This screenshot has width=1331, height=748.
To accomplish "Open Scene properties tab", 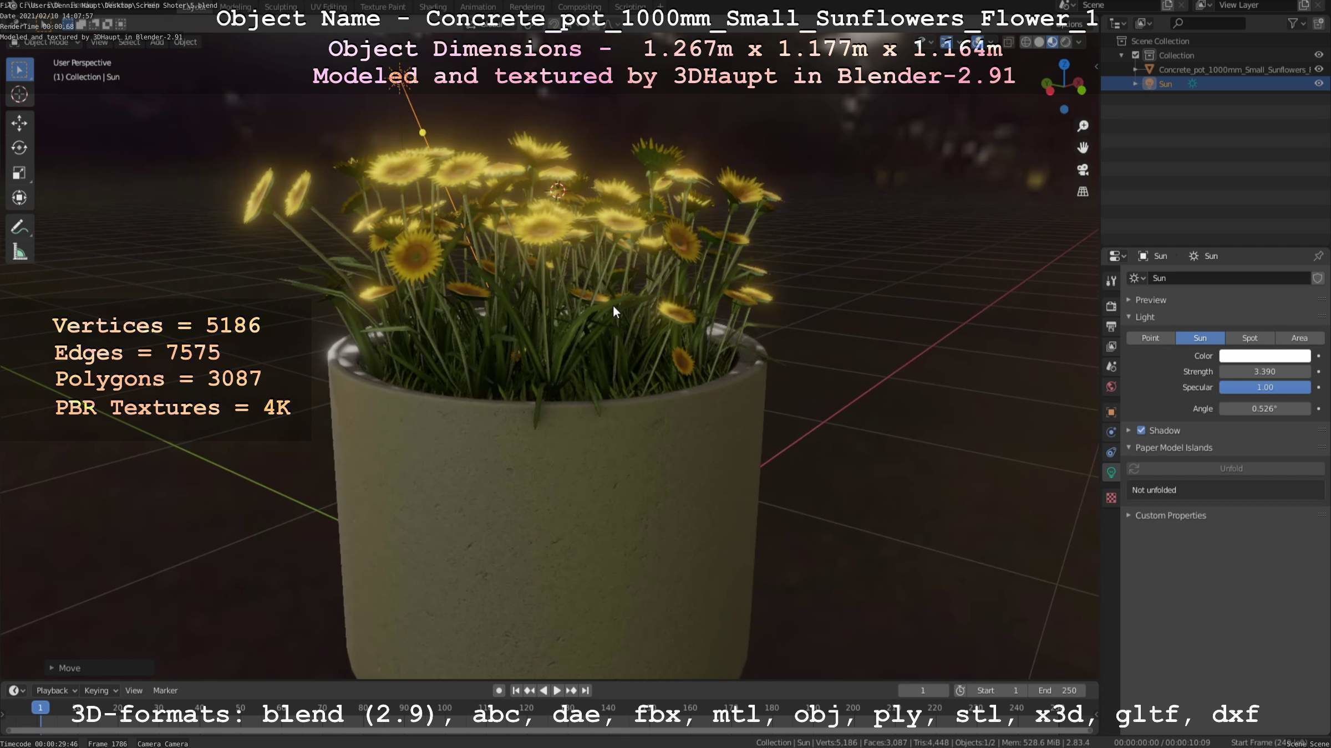I will click(x=1111, y=366).
